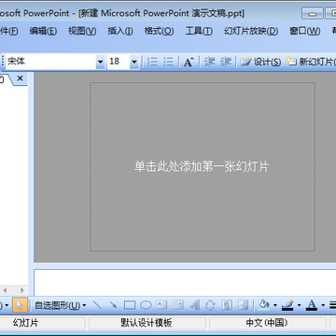Open the 窗口(W) menu
The width and height of the screenshot is (336, 336).
305,31
